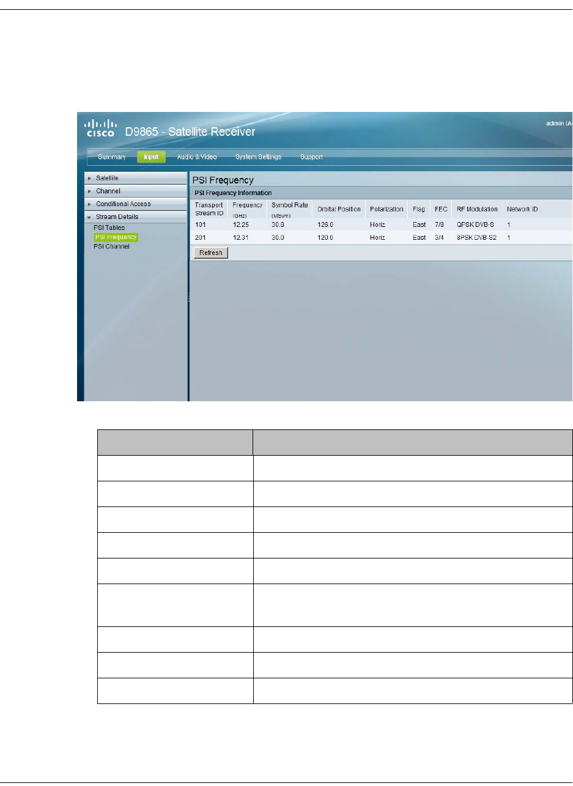Click FEC value 3/4
The image size is (573, 786).
pos(439,237)
